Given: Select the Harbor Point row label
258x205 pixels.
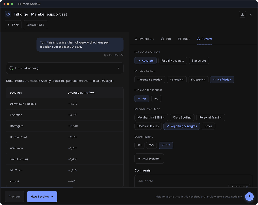Looking at the screenshot, I should click(18, 137).
